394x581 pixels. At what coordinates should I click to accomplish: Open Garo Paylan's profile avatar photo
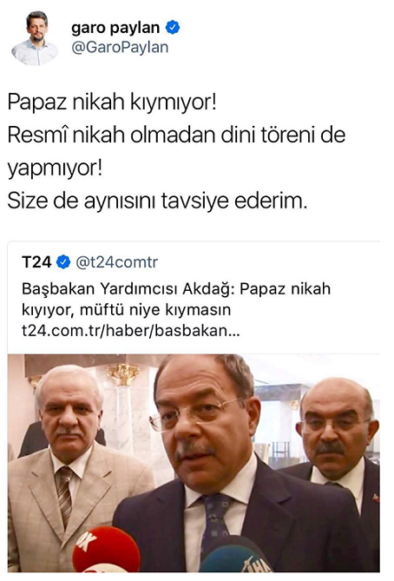[x=36, y=38]
